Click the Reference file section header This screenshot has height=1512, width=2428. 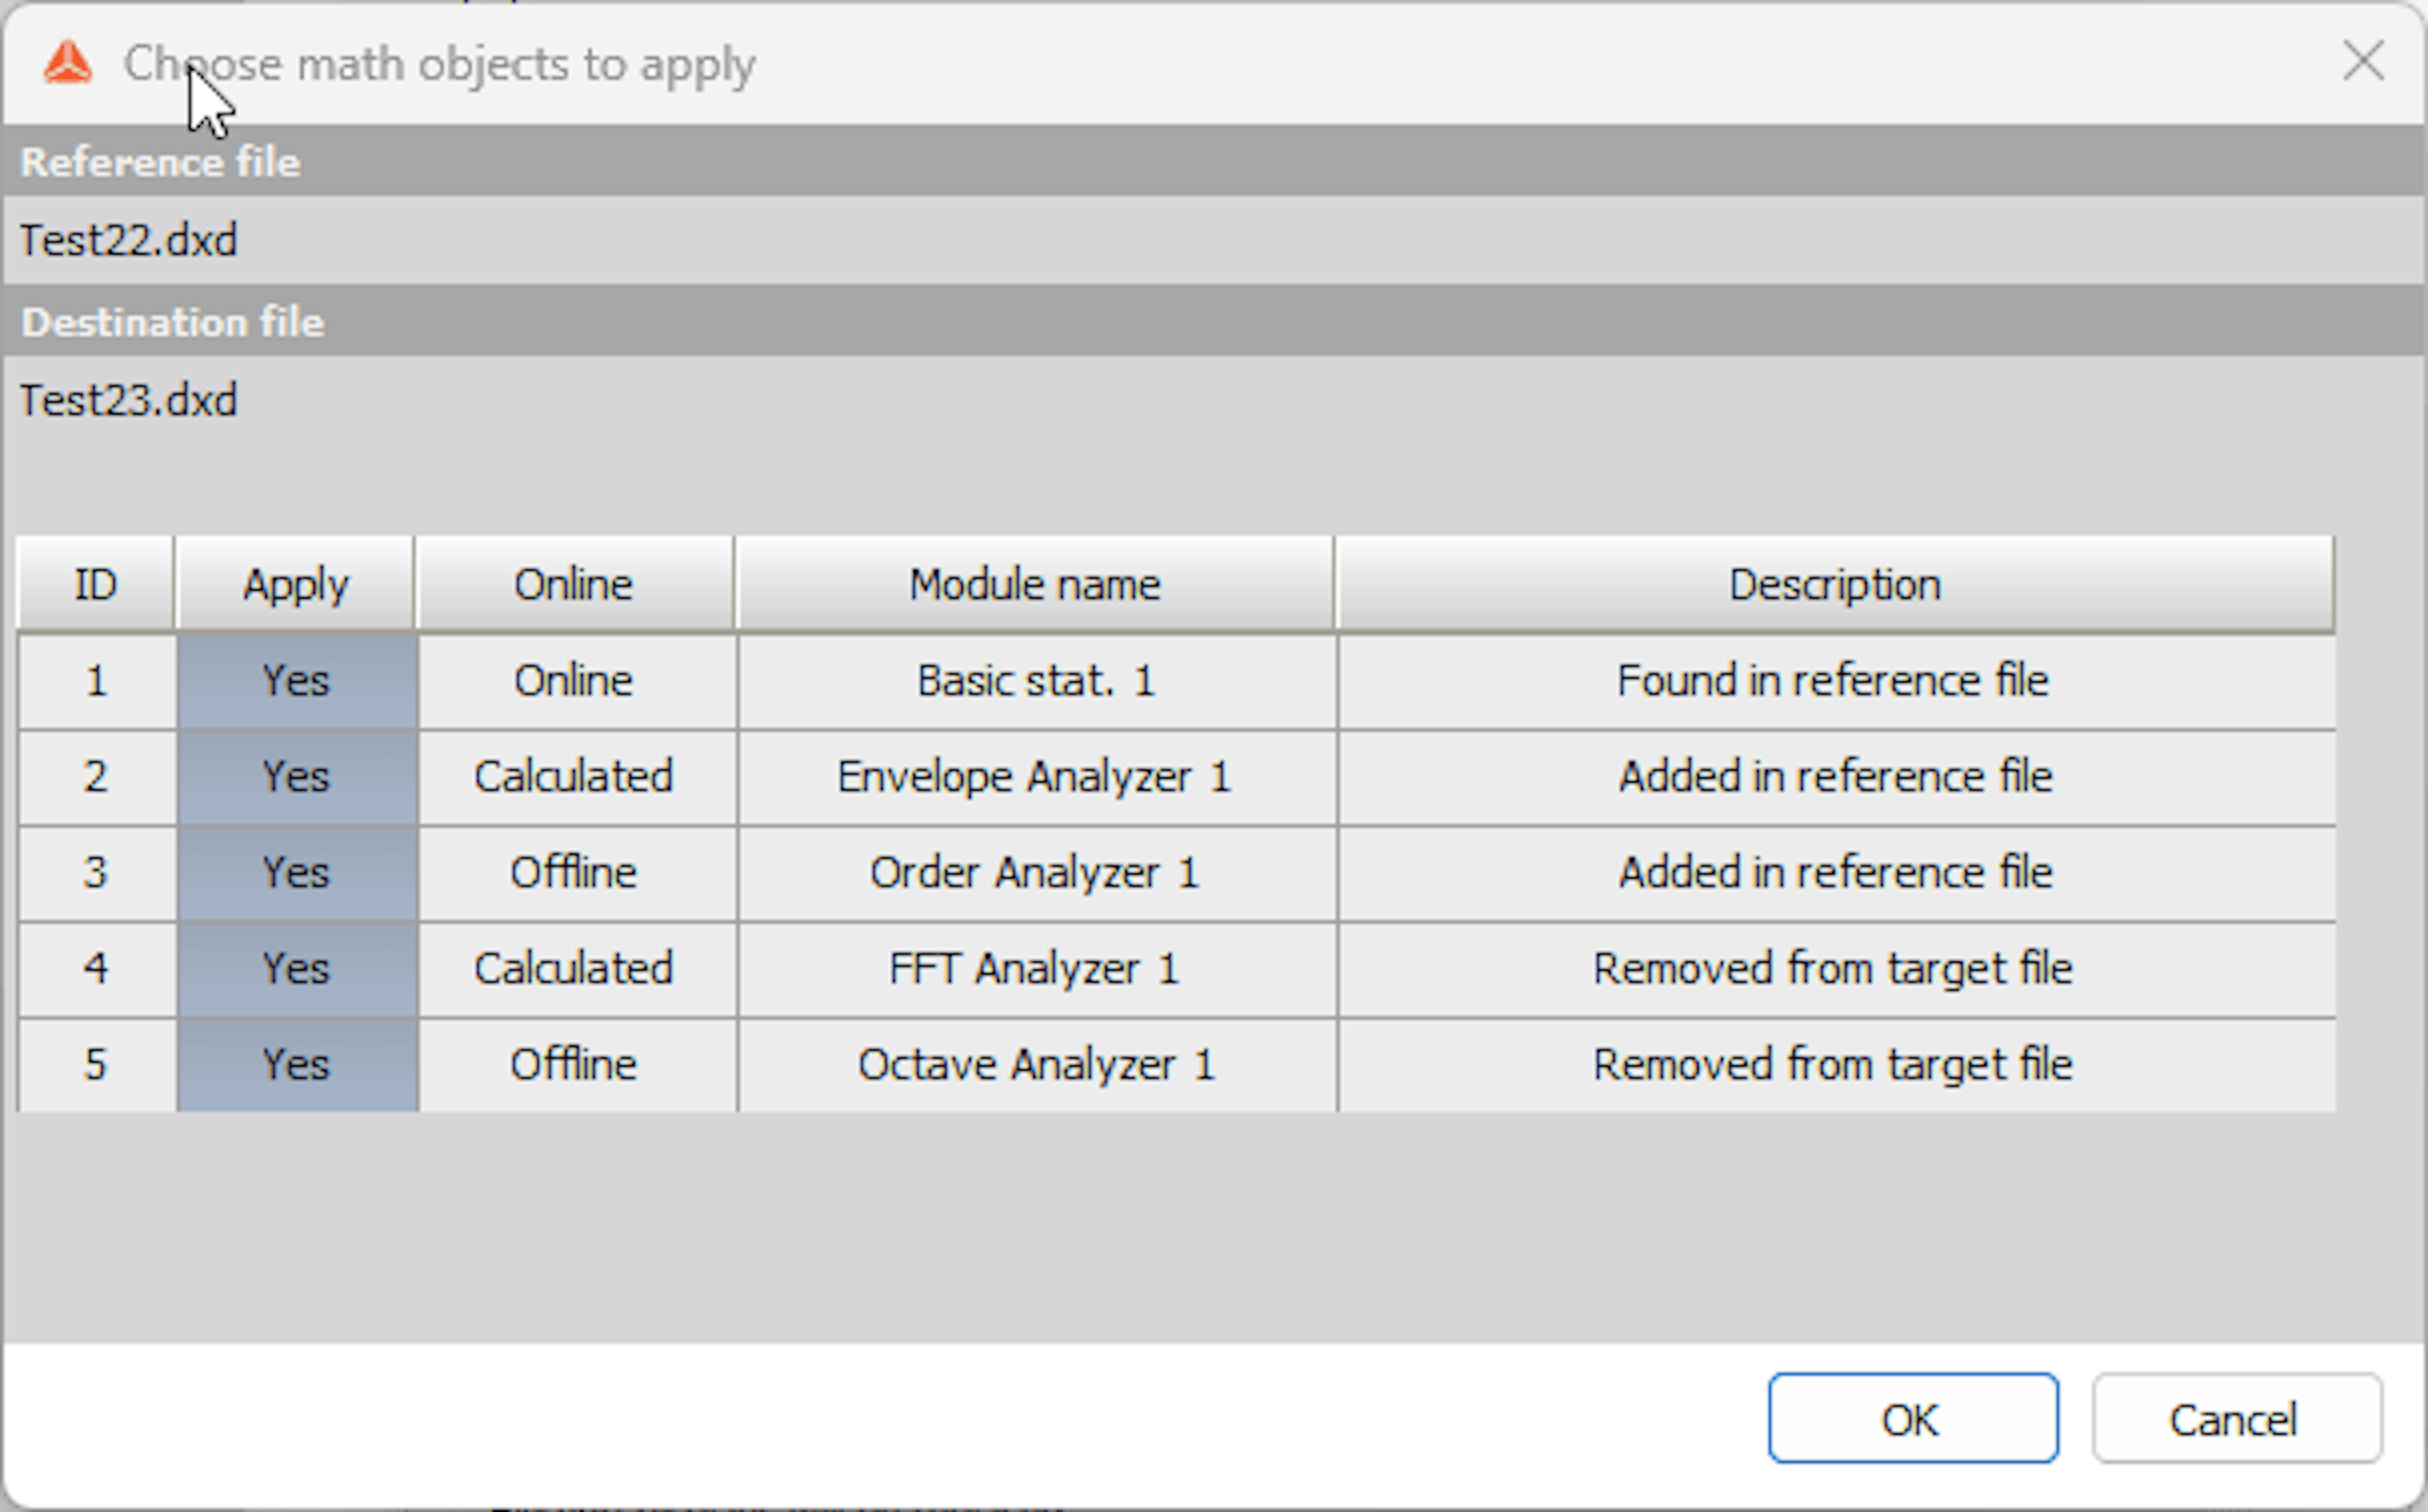[x=1214, y=161]
